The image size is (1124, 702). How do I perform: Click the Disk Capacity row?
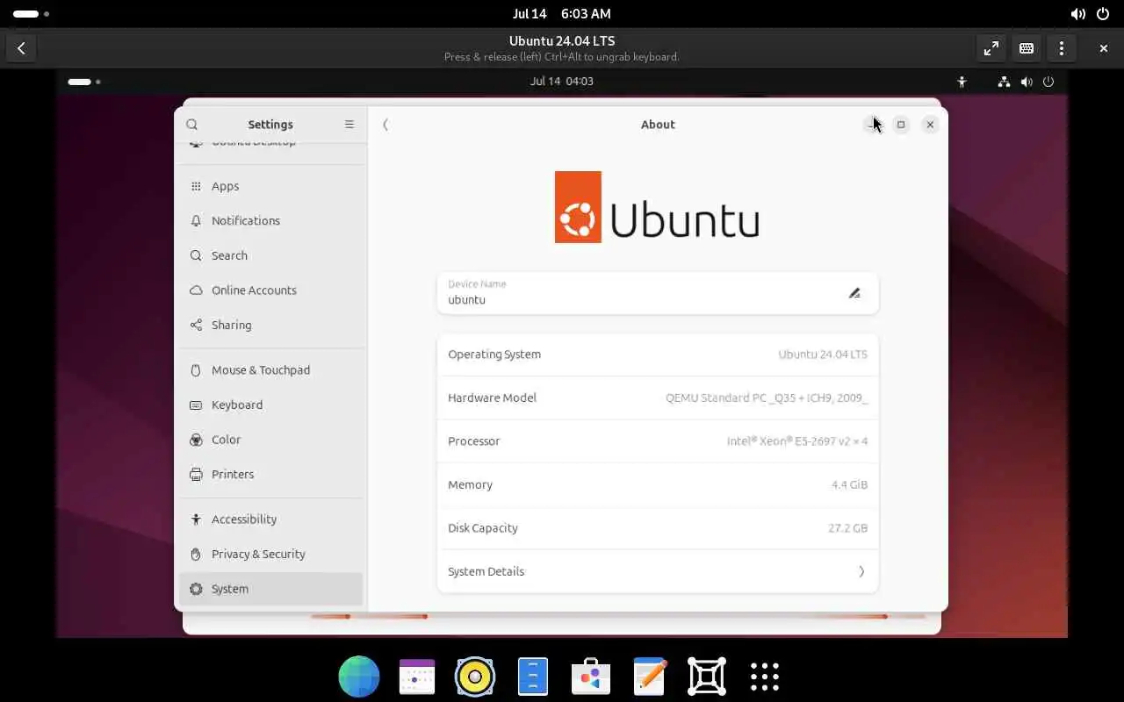[658, 528]
